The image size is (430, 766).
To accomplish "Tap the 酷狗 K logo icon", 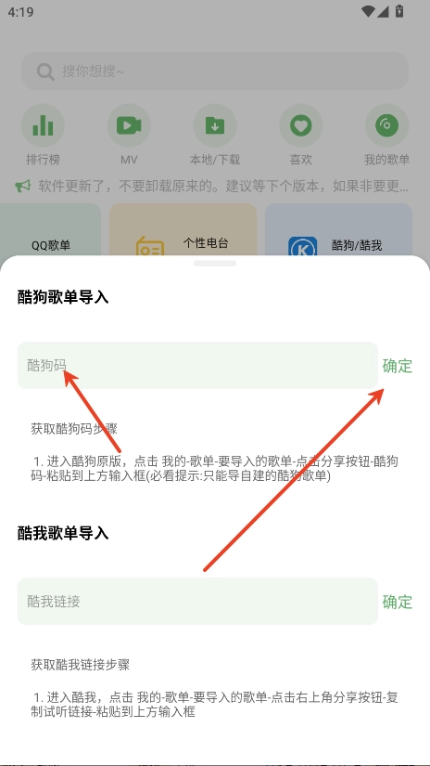I will click(302, 247).
